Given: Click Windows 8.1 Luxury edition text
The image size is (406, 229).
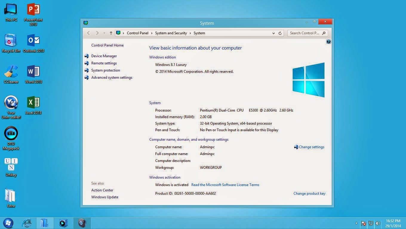Looking at the screenshot, I should (x=171, y=65).
